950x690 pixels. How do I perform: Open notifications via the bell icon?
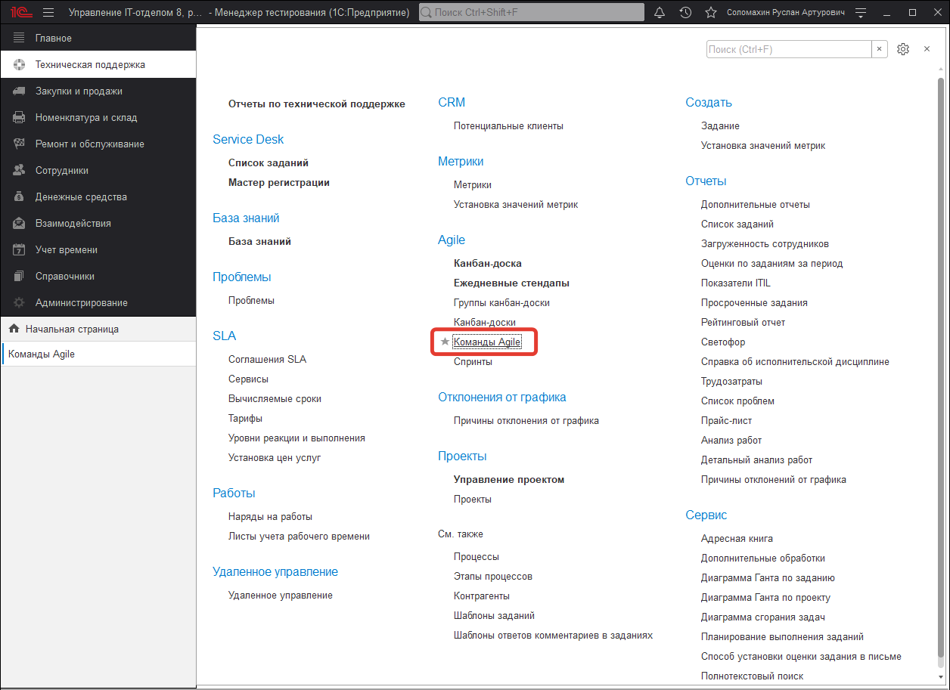[x=659, y=11]
